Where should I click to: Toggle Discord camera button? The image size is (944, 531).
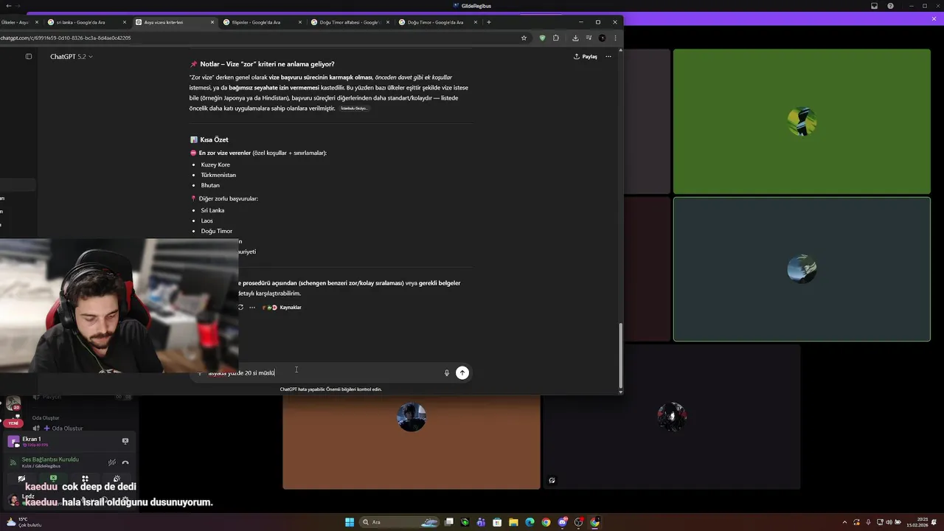(21, 479)
